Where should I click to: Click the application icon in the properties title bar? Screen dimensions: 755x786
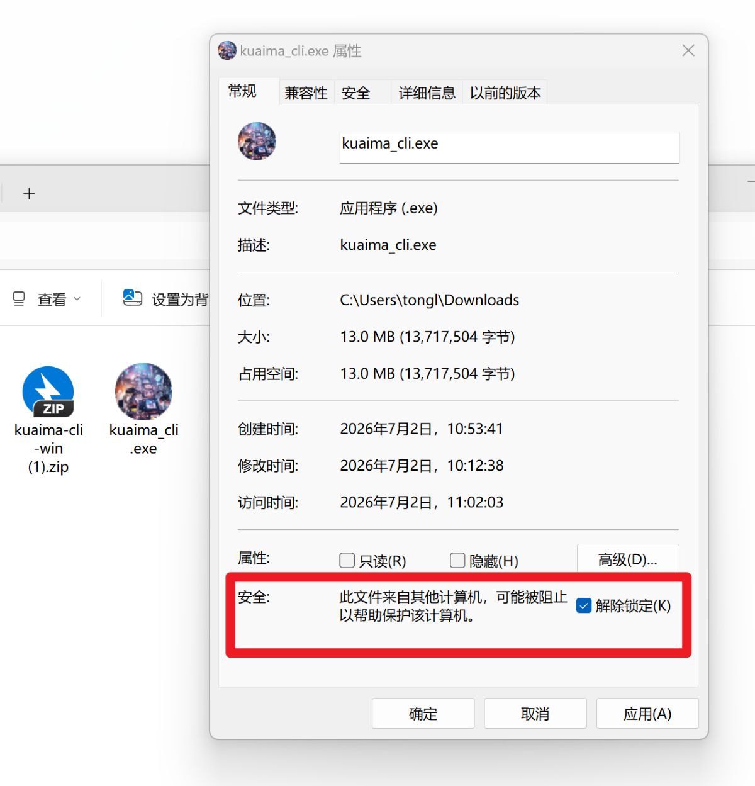click(227, 50)
